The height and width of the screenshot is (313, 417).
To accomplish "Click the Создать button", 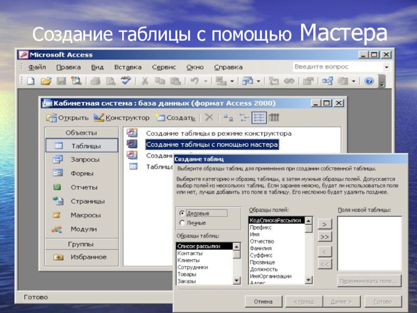I will pos(175,118).
